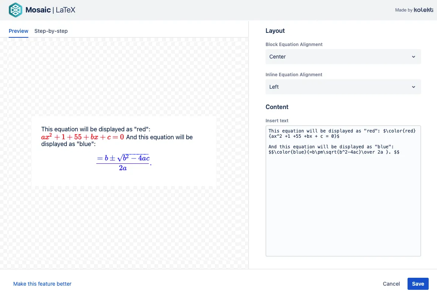This screenshot has width=437, height=297.
Task: Save the LaTeX macro content
Action: (418, 284)
